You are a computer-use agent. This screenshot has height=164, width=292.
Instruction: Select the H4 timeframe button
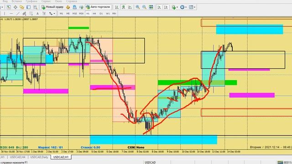(x=94, y=14)
